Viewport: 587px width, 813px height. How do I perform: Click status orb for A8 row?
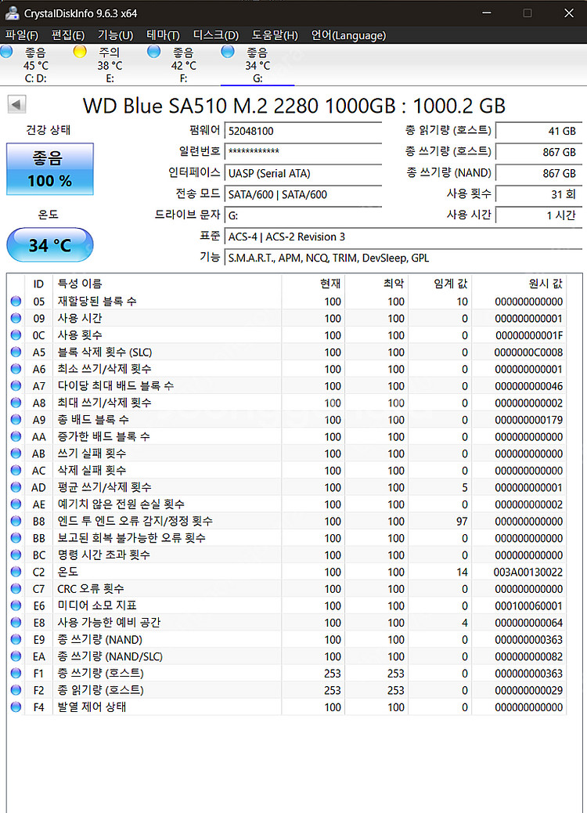(16, 403)
